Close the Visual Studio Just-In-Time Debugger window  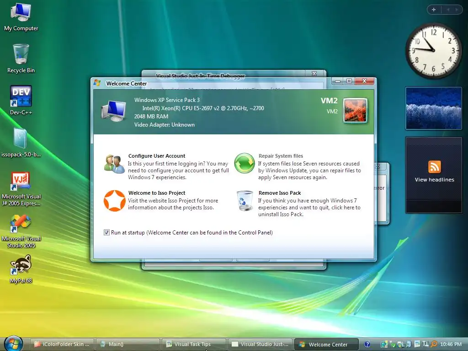314,74
